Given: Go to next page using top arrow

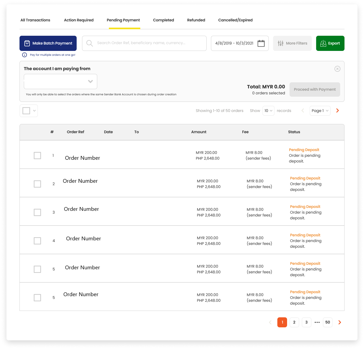Looking at the screenshot, I should (x=337, y=110).
